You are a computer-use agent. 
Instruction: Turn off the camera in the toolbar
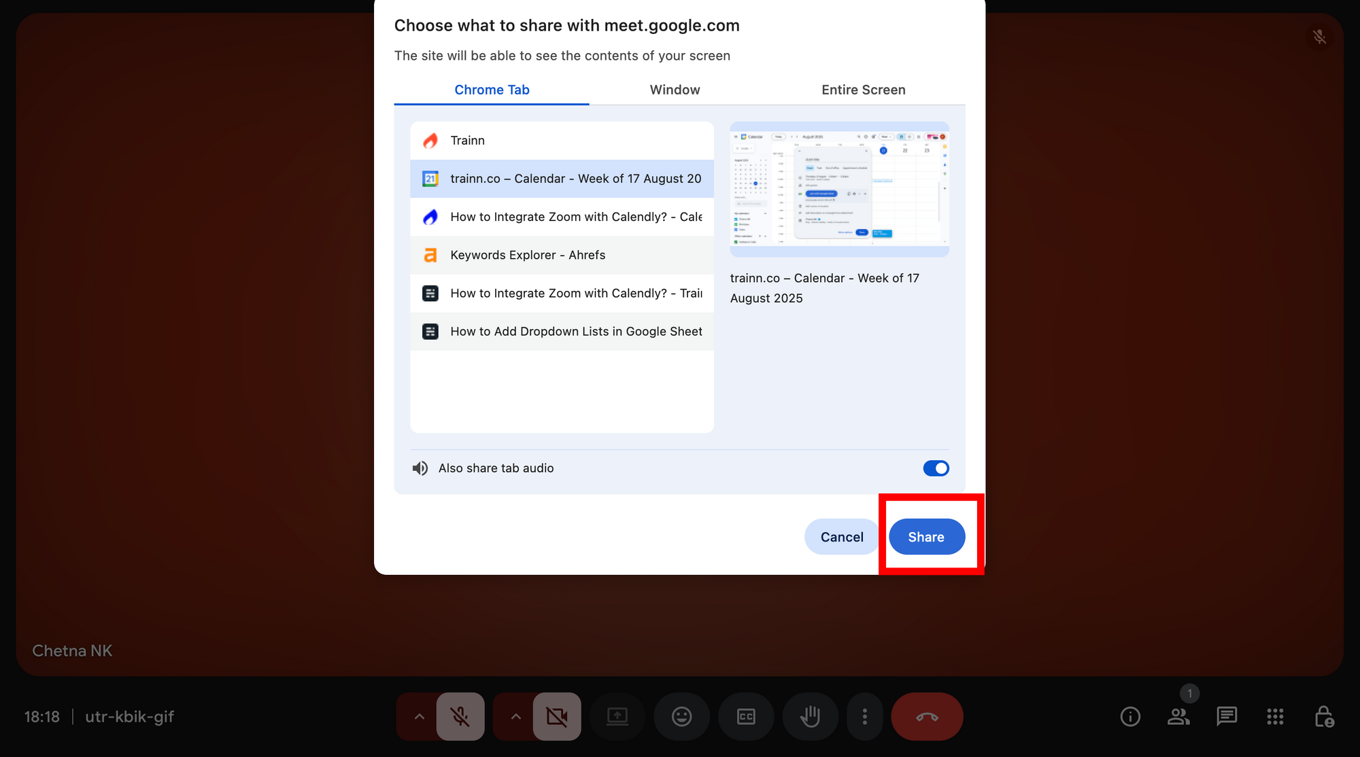point(558,716)
